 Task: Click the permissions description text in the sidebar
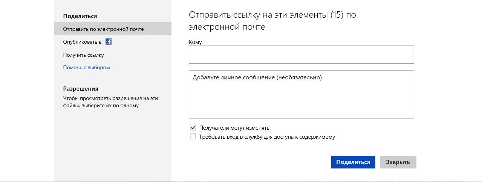coord(110,102)
